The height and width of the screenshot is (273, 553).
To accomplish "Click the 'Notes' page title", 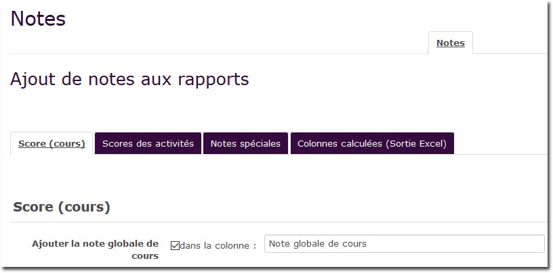I will point(38,19).
